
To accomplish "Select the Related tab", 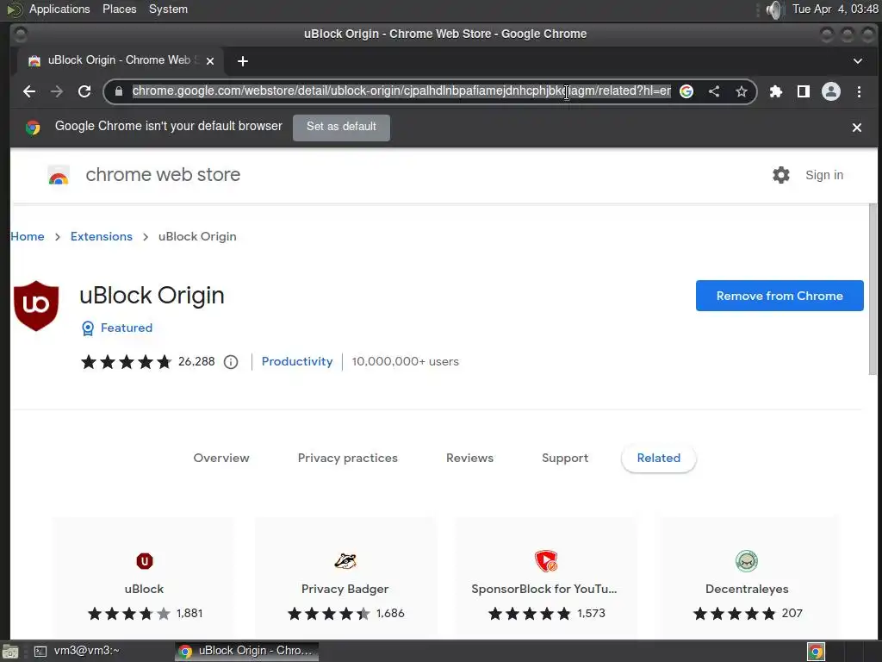I will click(x=659, y=459).
